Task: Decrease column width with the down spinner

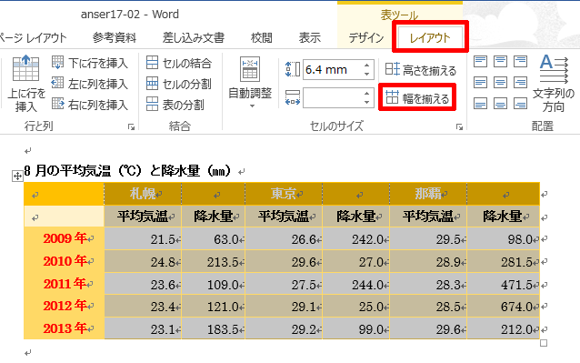Action: (366, 102)
